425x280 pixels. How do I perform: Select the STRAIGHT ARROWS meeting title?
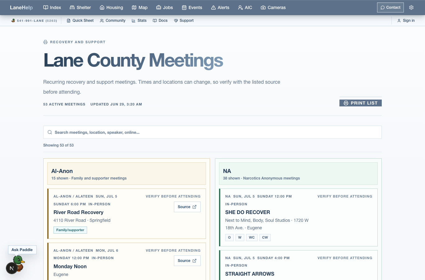point(250,274)
